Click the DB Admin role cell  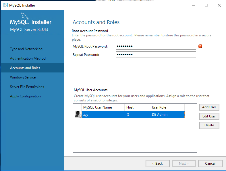(x=167, y=115)
